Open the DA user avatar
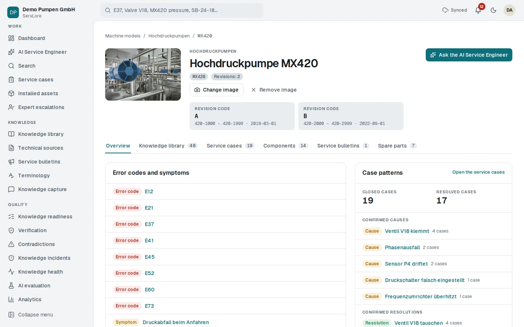 [509, 10]
